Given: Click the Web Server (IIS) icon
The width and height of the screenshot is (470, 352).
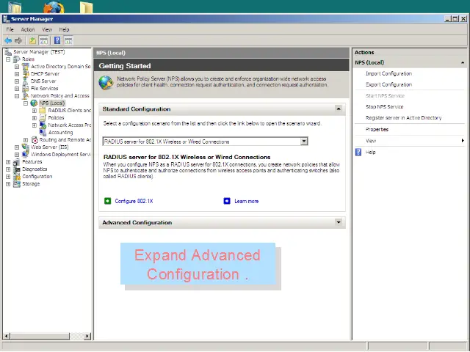Looking at the screenshot, I should (x=26, y=147).
